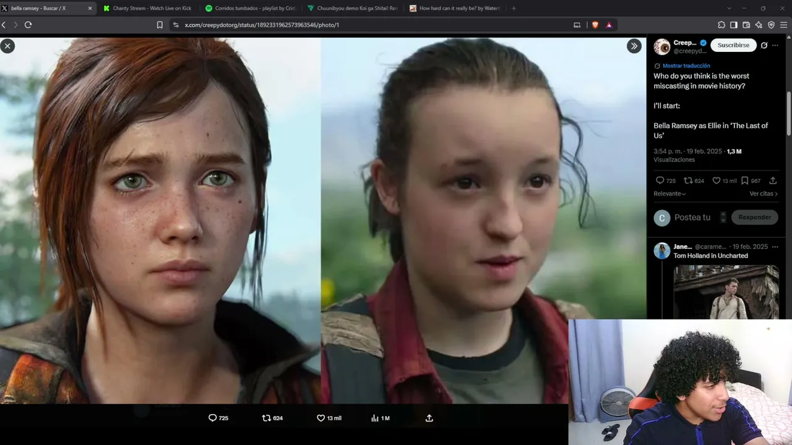Screen dimensions: 792x445
Task: Click the Brave VPN shield icon
Action: click(x=771, y=25)
